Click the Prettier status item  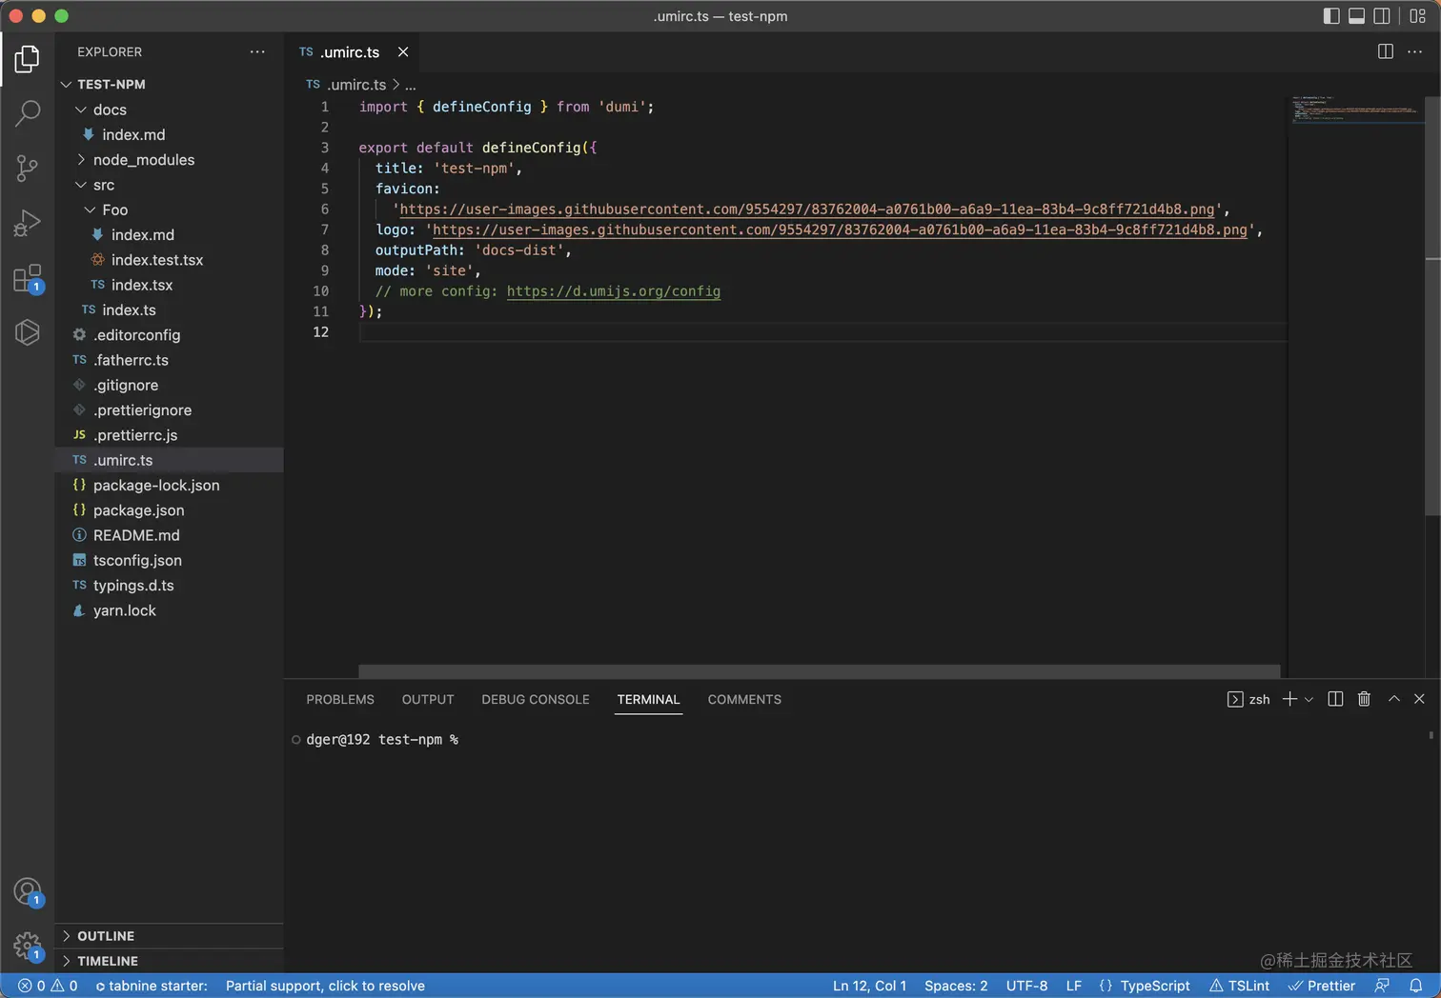[x=1322, y=986]
